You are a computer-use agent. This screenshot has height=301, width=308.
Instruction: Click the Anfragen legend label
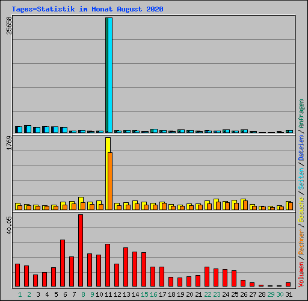(301, 114)
